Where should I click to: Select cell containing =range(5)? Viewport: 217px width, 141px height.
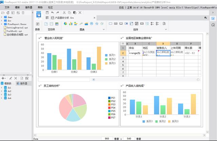(x=135, y=53)
